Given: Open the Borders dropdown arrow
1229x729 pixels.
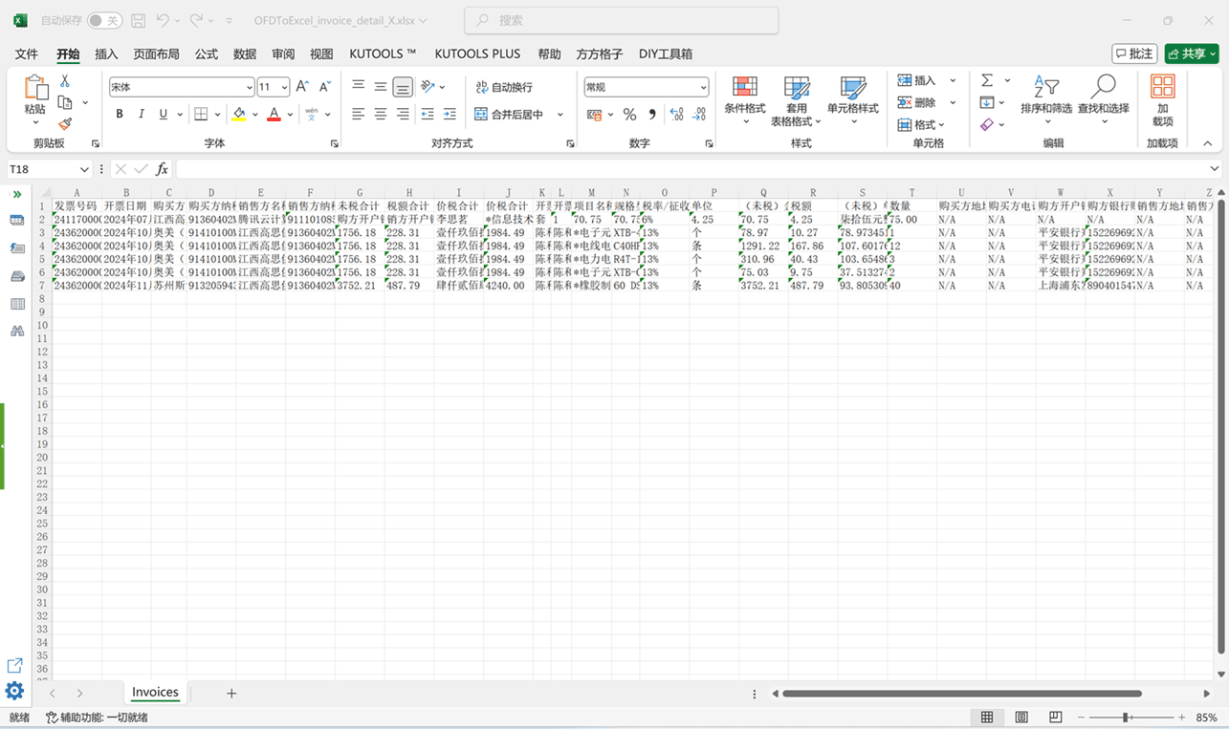Looking at the screenshot, I should tap(218, 115).
